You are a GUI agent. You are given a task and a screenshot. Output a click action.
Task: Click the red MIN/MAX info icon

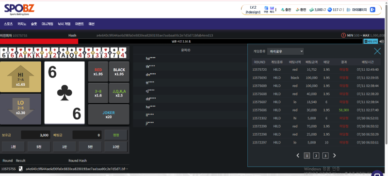(343, 35)
